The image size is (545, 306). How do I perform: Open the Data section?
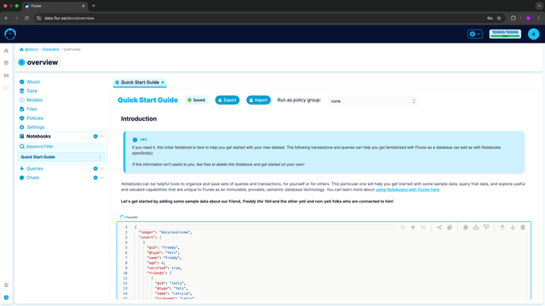[x=32, y=91]
